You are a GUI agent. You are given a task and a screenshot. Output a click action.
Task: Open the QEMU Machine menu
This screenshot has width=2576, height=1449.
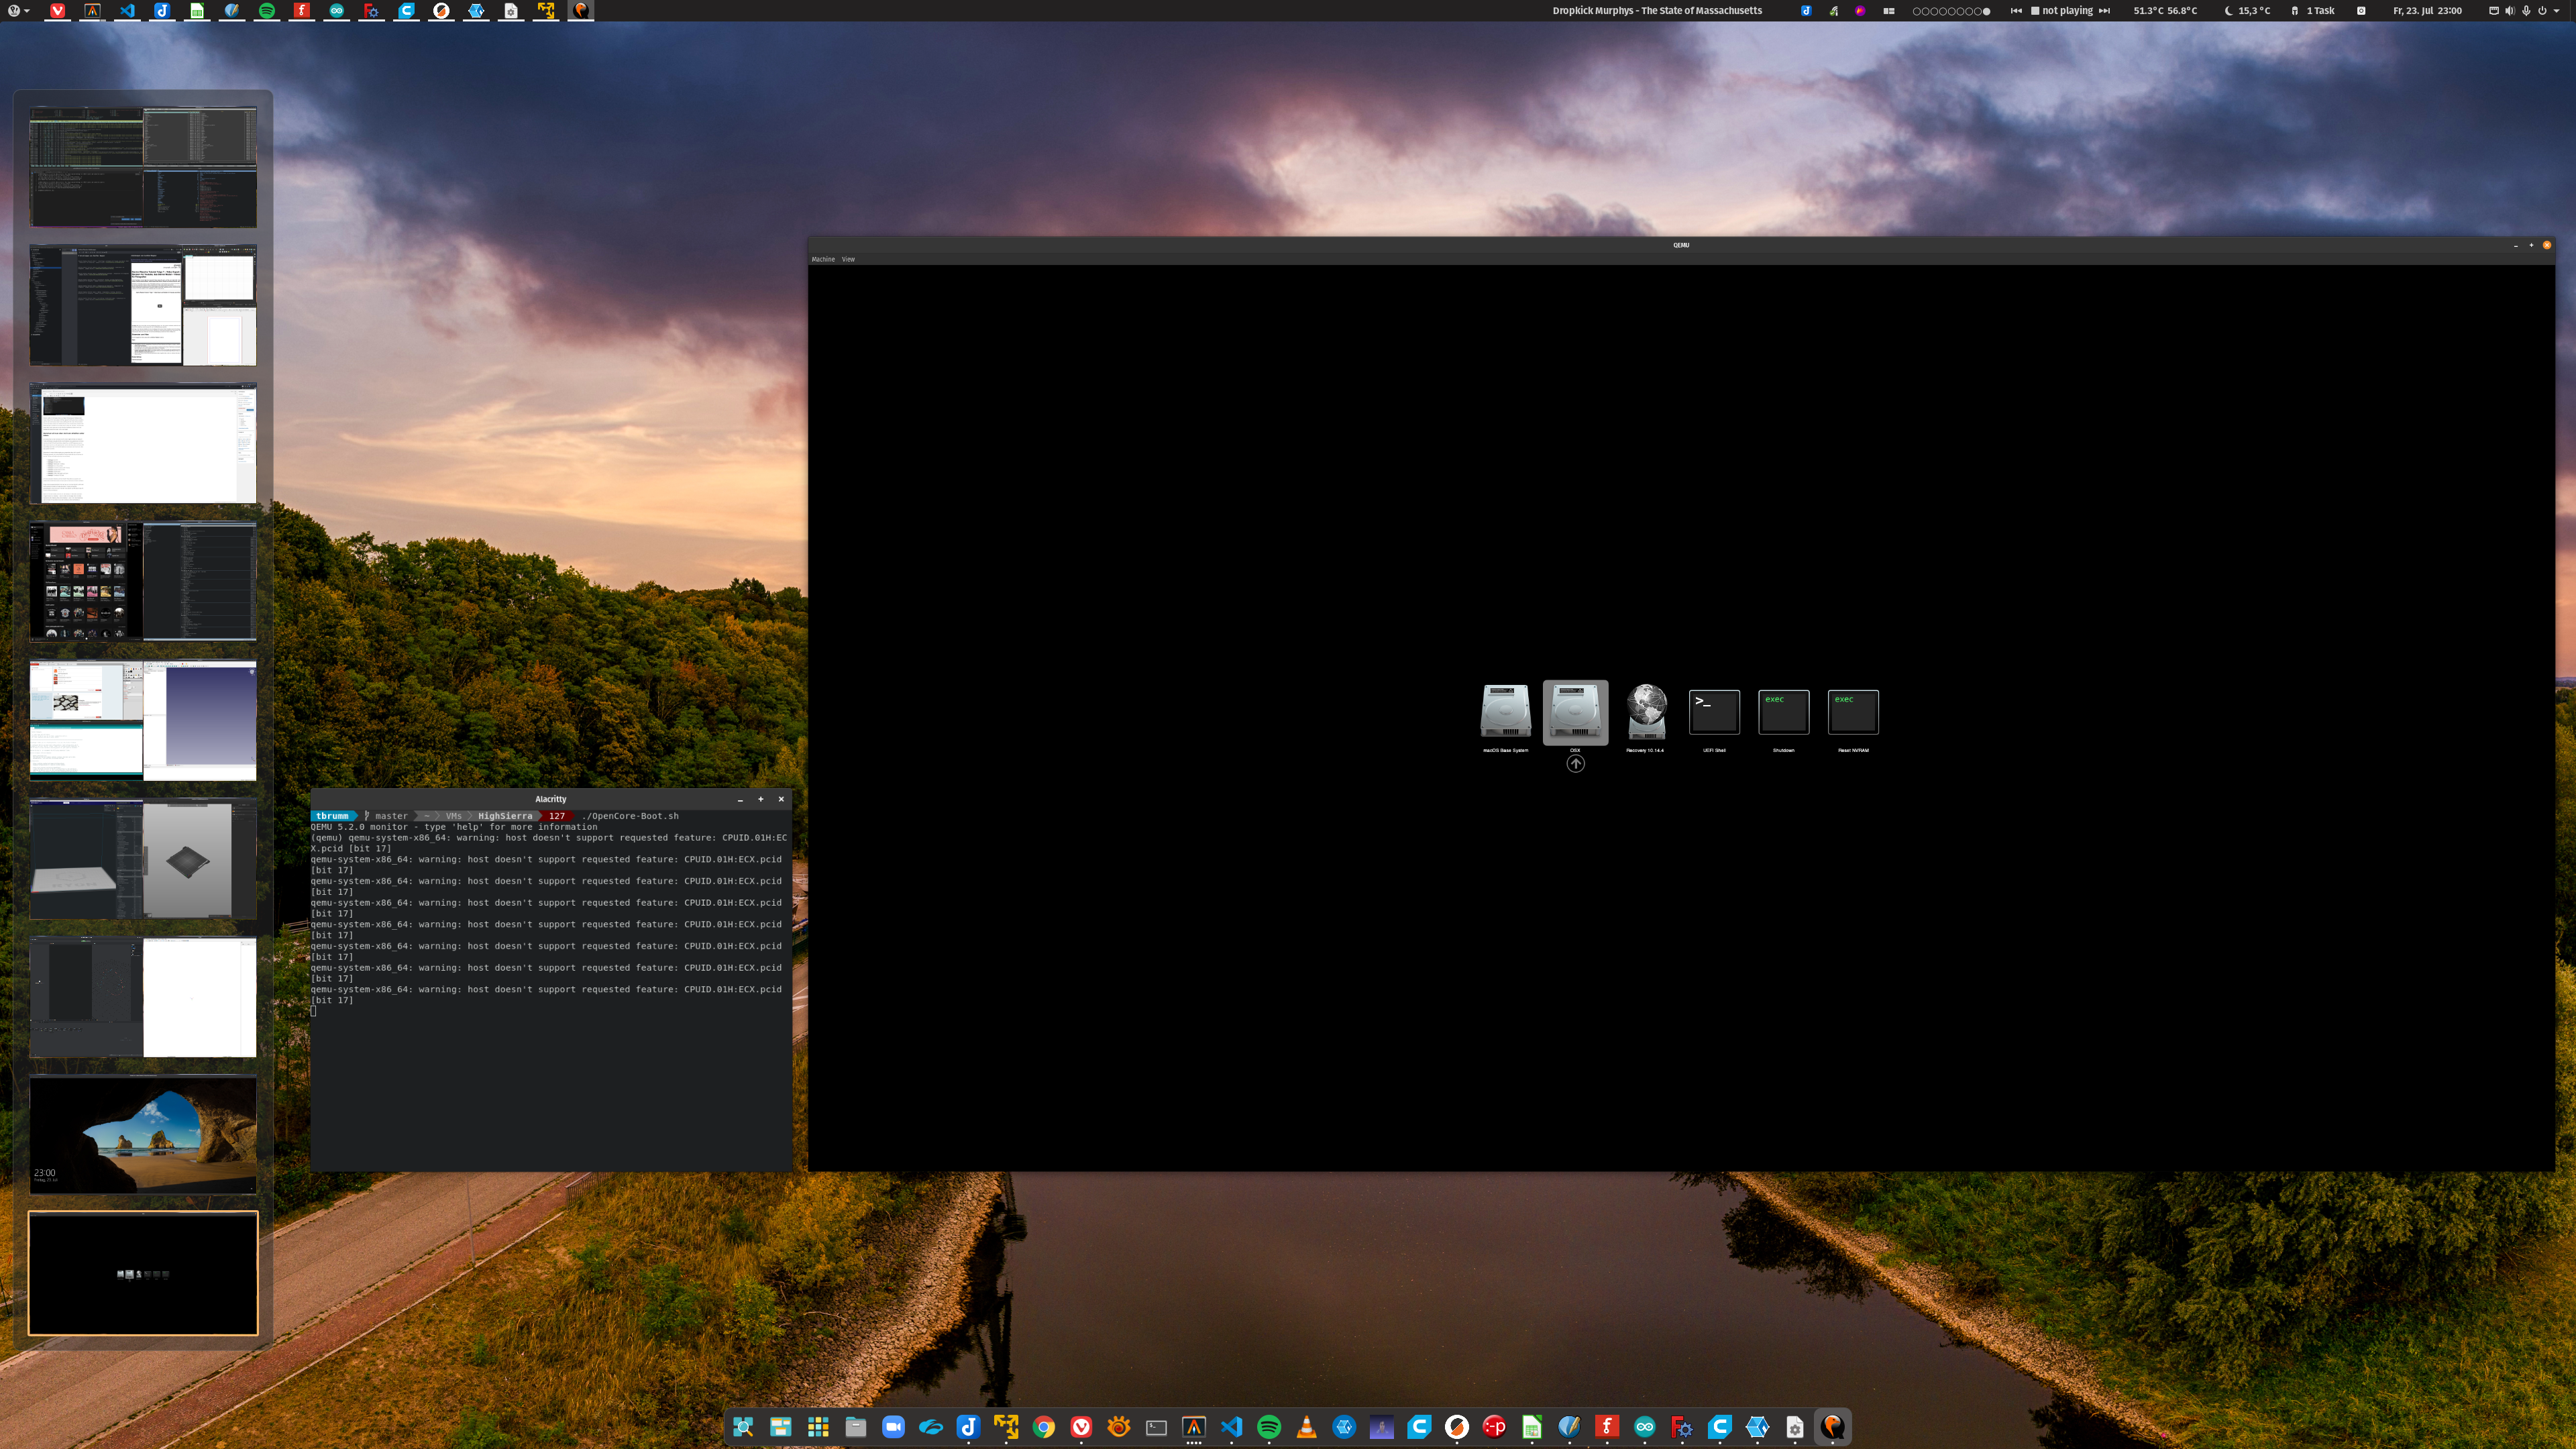click(823, 259)
